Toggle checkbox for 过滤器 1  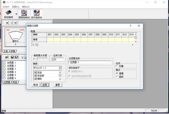(4, 63)
